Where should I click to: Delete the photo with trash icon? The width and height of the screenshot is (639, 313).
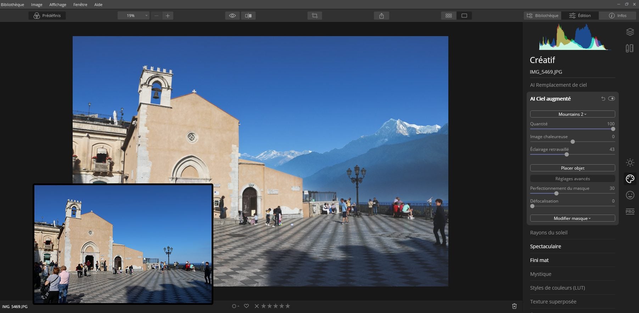pos(514,306)
